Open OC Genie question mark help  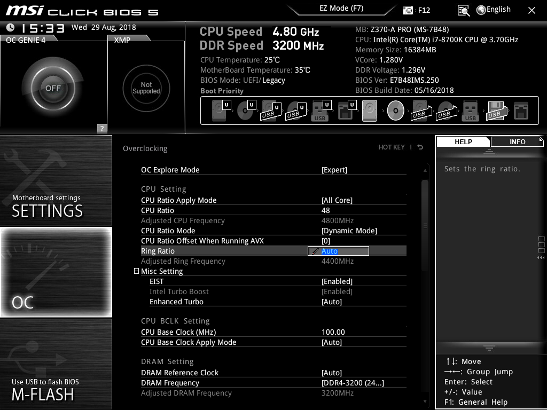pos(102,128)
